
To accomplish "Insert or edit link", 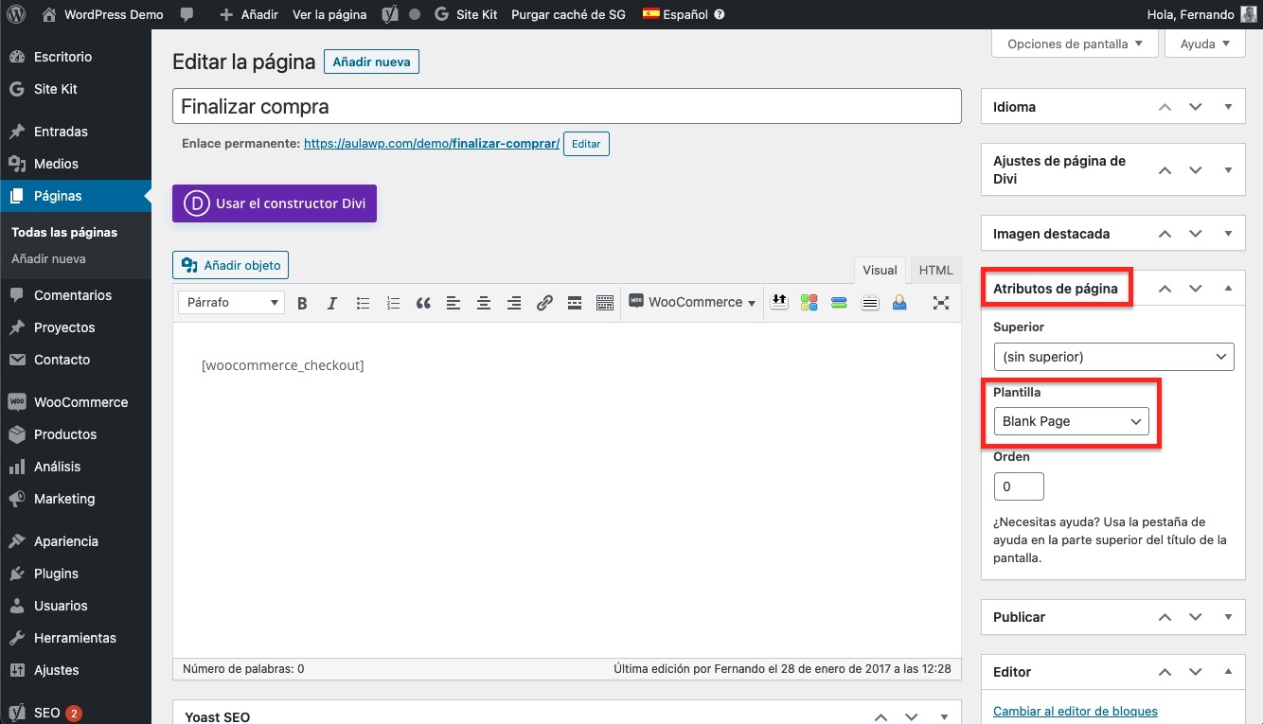I will 544,303.
